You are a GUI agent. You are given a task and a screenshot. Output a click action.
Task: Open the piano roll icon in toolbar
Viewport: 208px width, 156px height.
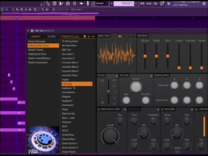point(61,4)
